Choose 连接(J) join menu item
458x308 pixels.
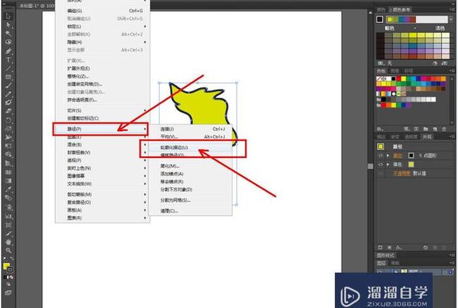tap(190, 129)
